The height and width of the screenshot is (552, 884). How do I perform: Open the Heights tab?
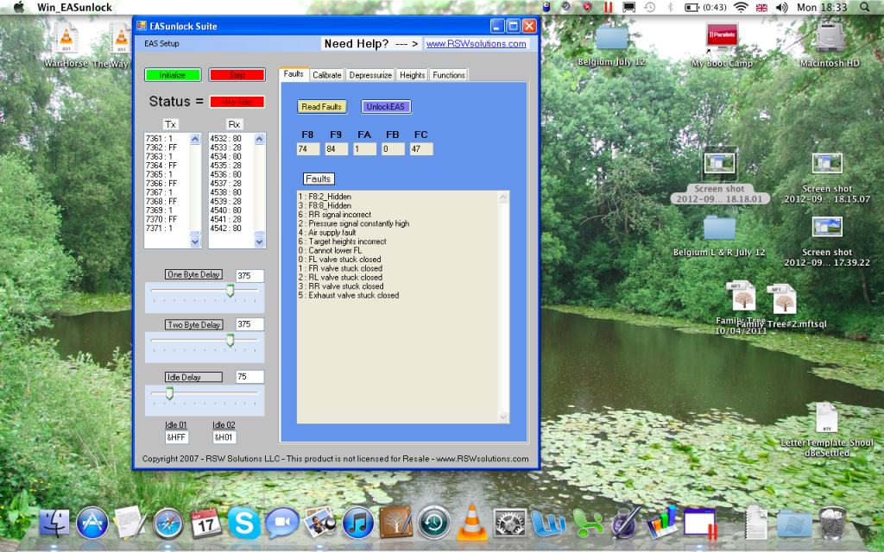[x=412, y=75]
